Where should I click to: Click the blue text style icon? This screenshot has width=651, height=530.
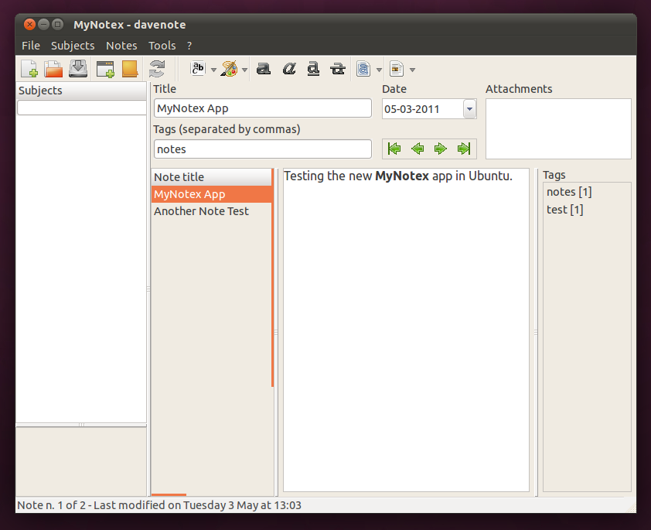363,69
